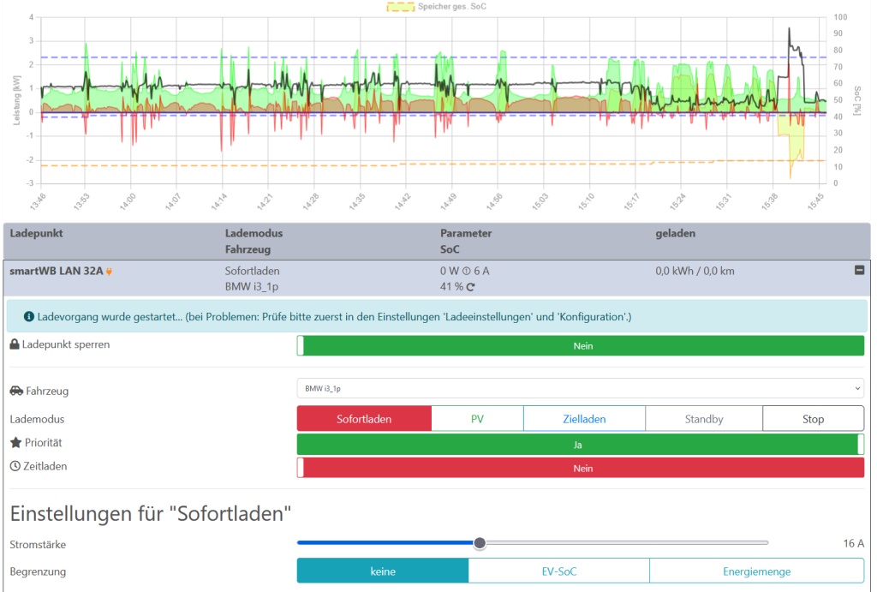Click the car icon beside Fahrzeug
This screenshot has height=592, width=877.
click(16, 391)
